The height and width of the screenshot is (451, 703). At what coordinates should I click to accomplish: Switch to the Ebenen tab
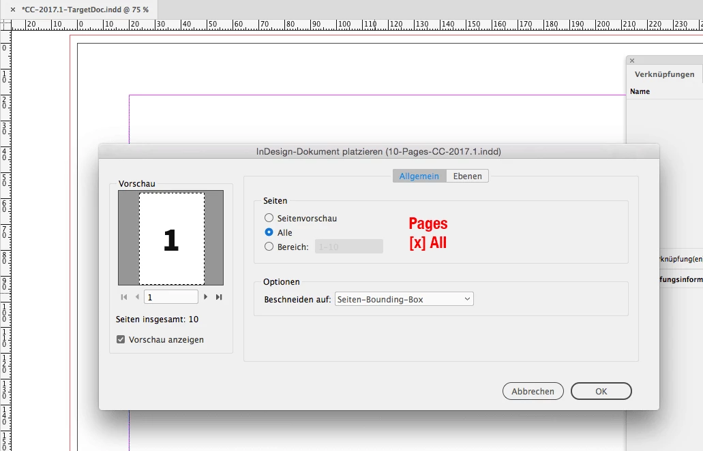coord(467,176)
